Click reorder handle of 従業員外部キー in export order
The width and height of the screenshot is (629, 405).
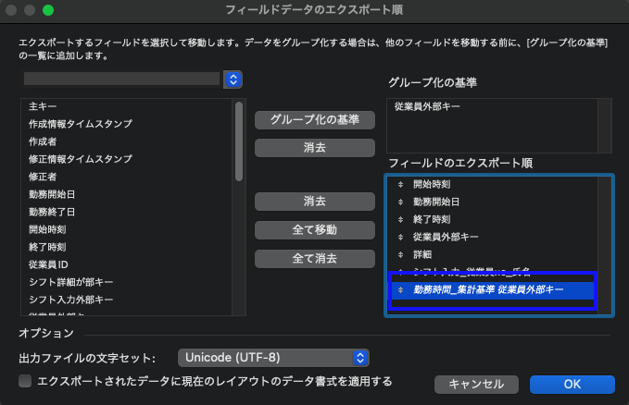(x=400, y=237)
